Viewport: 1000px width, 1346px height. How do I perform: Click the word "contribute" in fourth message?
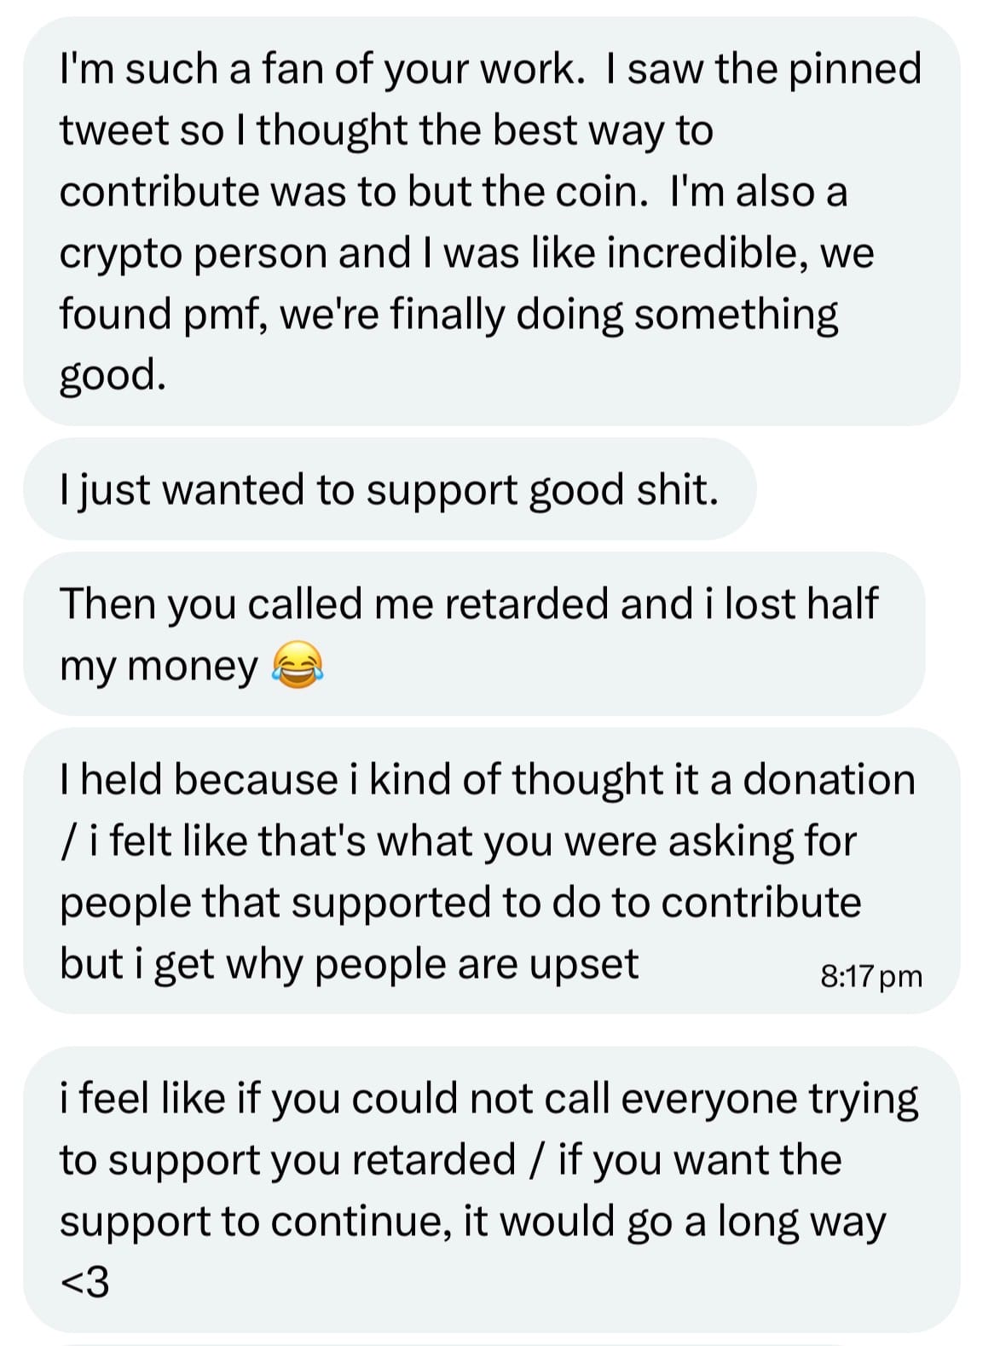(760, 903)
